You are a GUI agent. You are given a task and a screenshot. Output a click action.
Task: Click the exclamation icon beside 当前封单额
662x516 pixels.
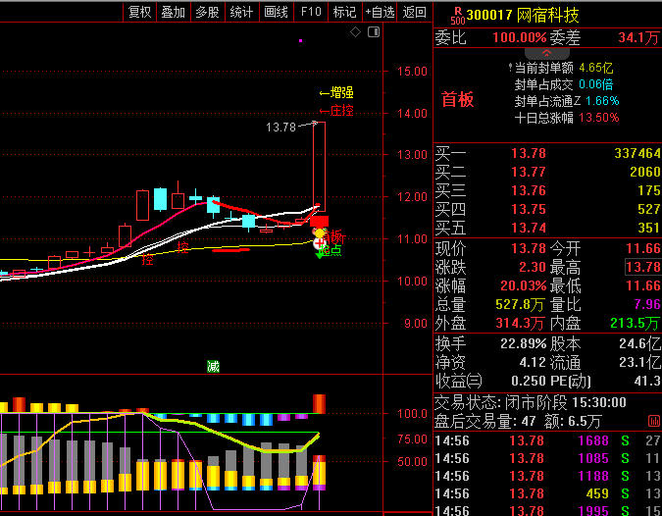tap(509, 68)
